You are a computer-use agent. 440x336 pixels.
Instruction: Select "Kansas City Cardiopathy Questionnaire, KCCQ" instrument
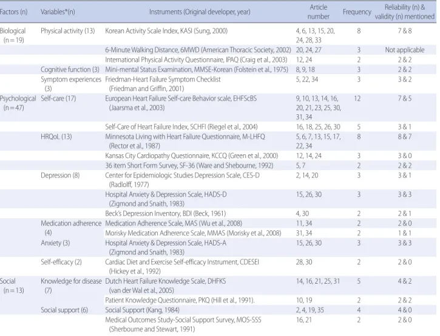192,156
